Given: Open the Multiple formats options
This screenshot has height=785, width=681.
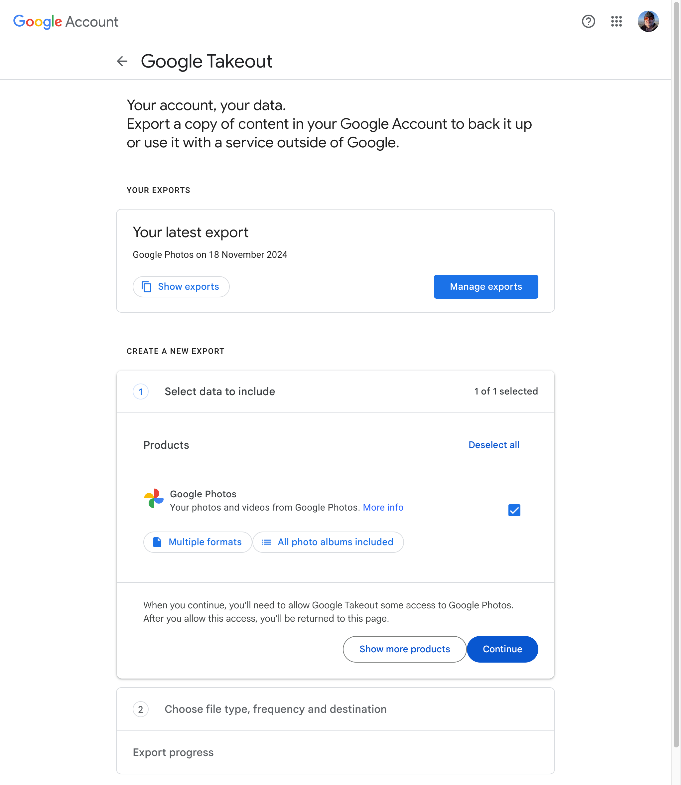Looking at the screenshot, I should (198, 542).
